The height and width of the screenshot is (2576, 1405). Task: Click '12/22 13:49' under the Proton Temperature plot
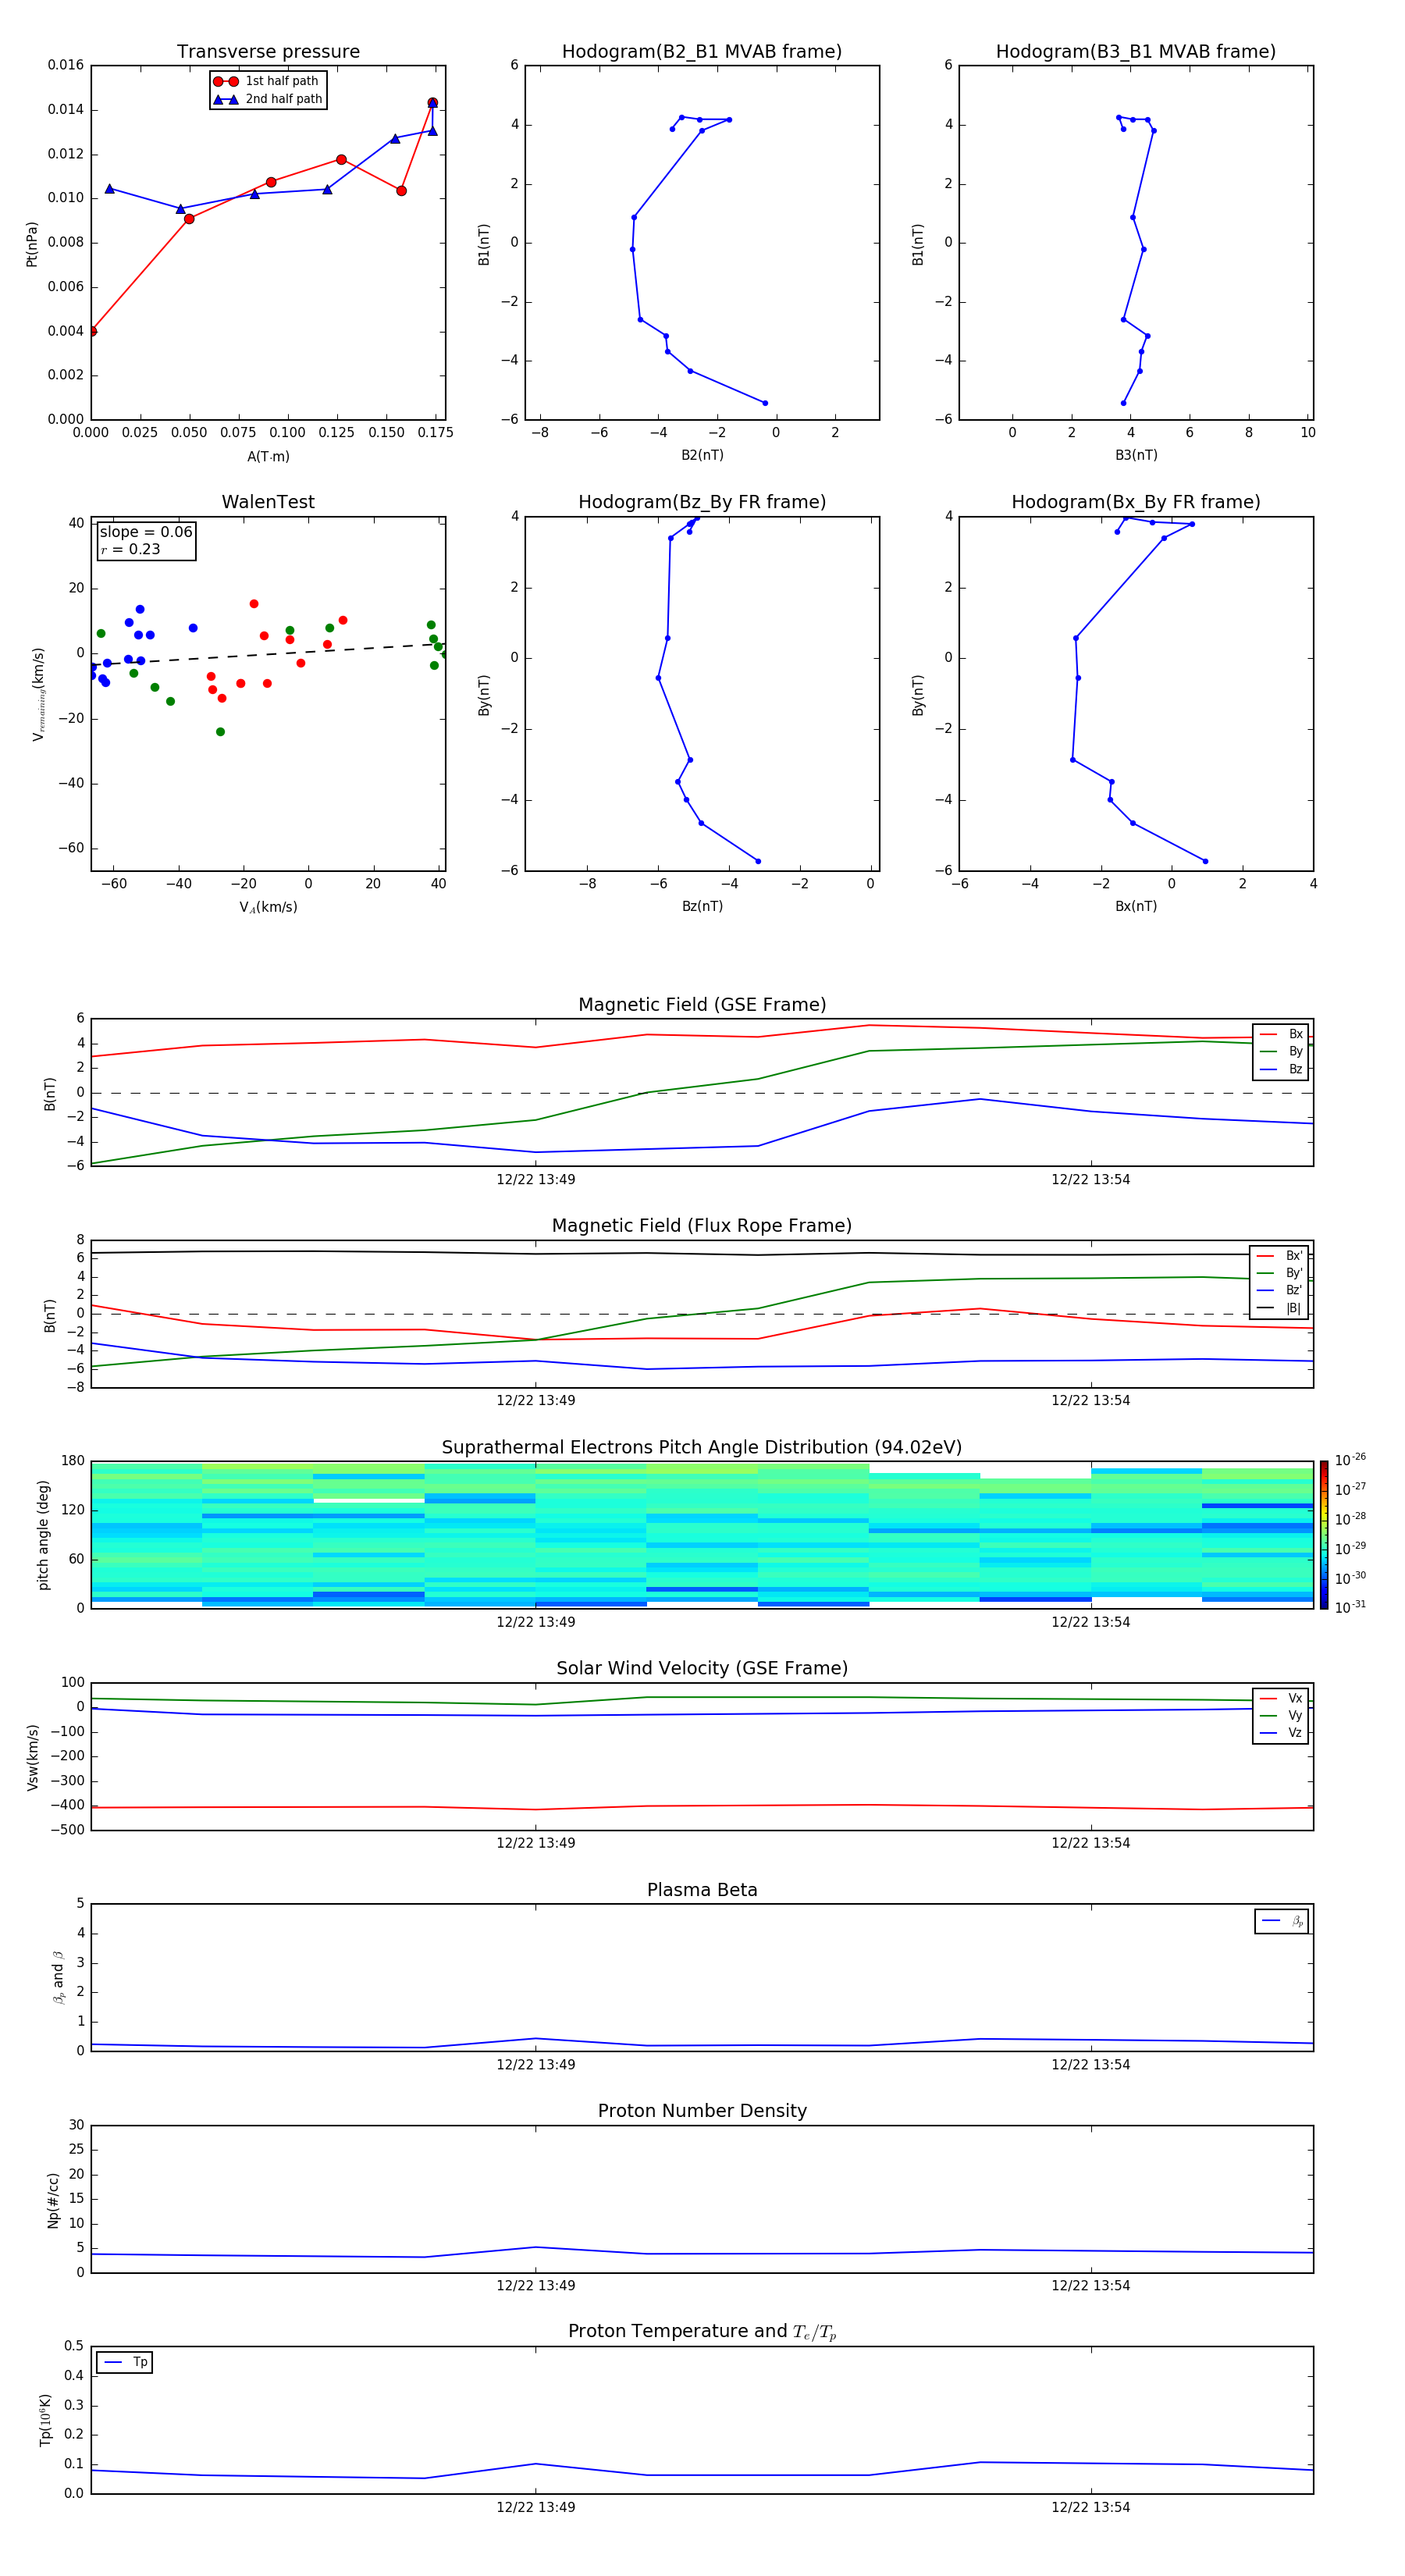coord(536,2507)
